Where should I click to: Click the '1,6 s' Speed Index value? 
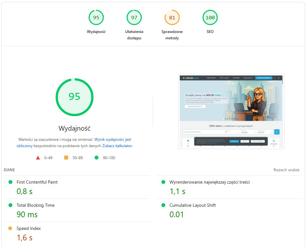tap(24, 237)
